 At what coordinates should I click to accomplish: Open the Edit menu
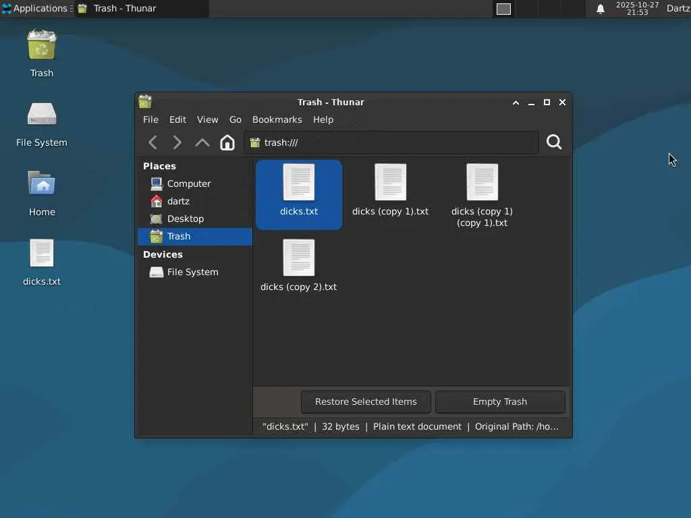[x=177, y=120]
